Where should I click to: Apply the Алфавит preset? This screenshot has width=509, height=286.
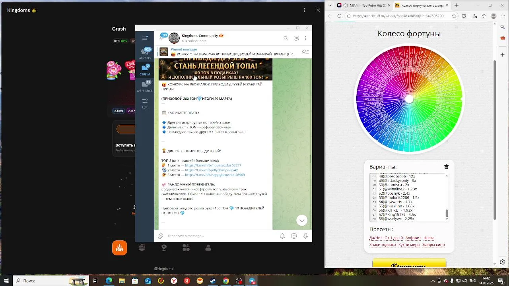(413, 238)
